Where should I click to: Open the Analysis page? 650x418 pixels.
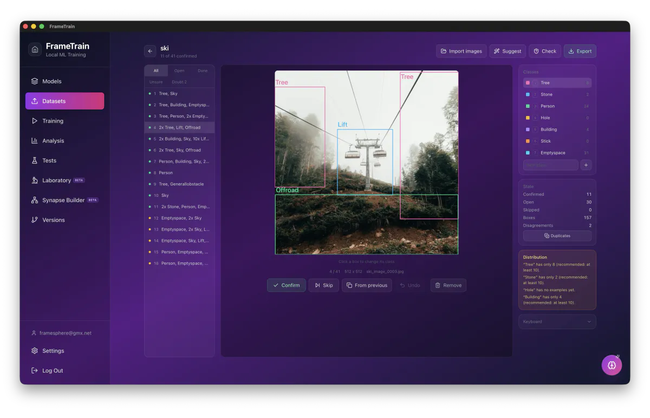tap(64, 140)
